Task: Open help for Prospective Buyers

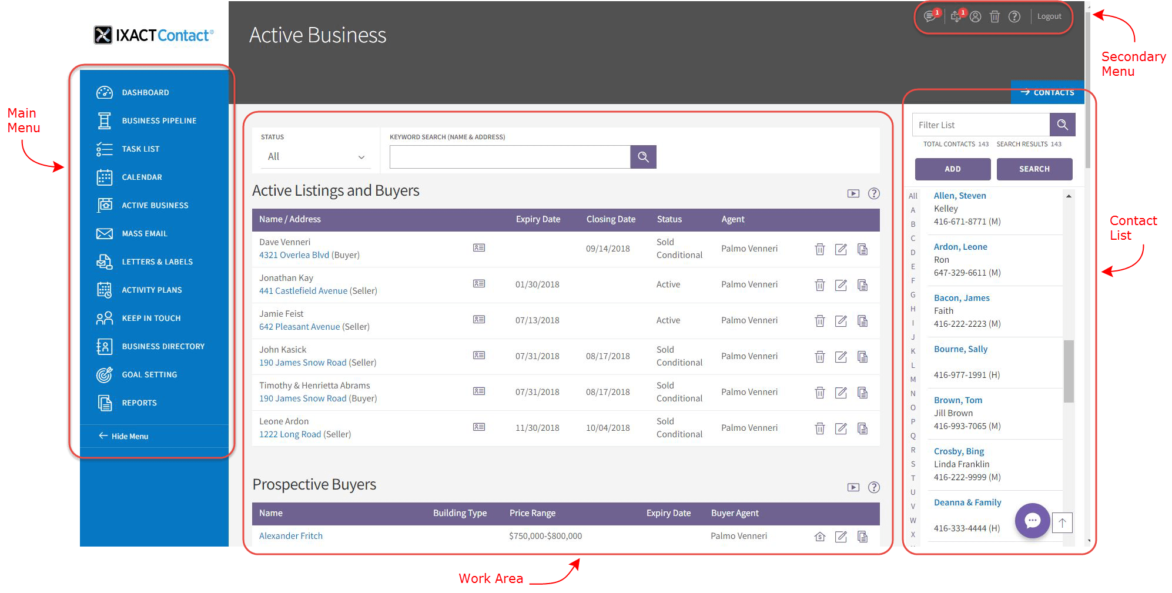Action: point(874,487)
